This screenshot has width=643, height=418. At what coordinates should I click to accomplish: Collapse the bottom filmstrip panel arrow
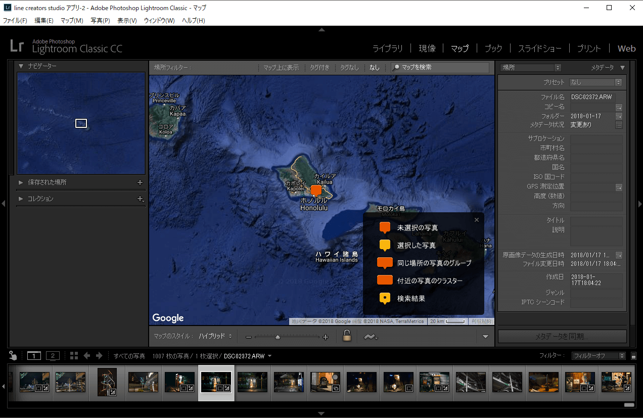coord(321,413)
